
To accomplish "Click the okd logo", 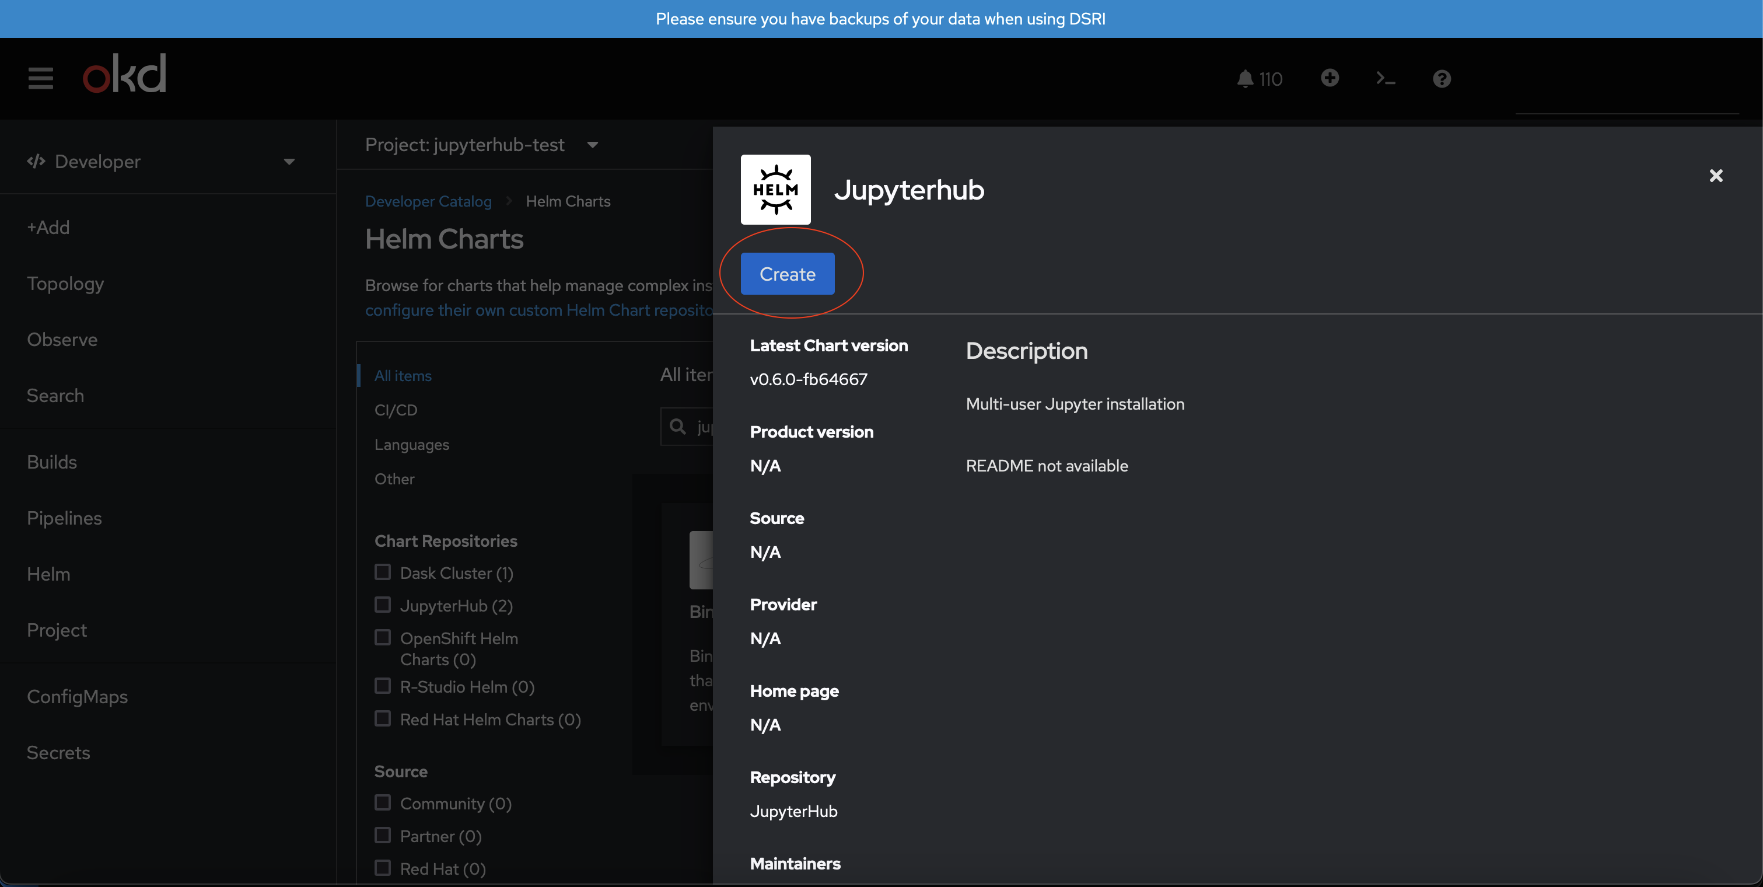I will (x=125, y=73).
